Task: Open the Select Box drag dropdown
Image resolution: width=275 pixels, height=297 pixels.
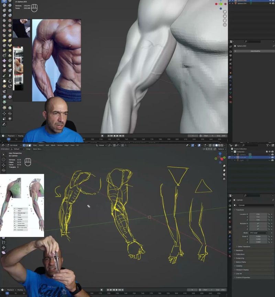Action: [37, 149]
